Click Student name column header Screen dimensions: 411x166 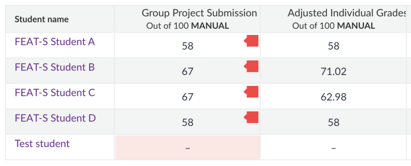[42, 19]
